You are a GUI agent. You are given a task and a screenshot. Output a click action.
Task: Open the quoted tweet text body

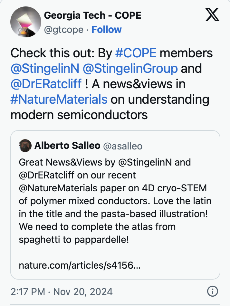click(x=115, y=201)
